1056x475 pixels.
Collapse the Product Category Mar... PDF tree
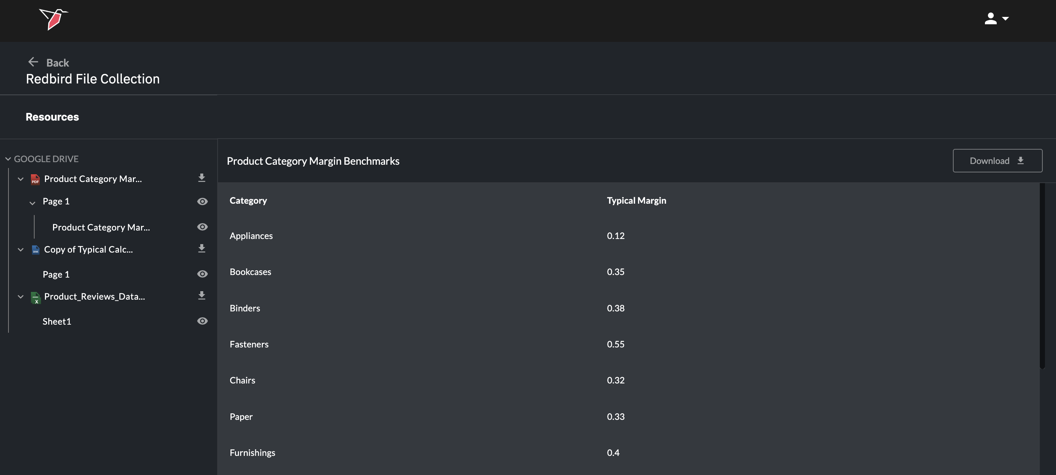[21, 179]
